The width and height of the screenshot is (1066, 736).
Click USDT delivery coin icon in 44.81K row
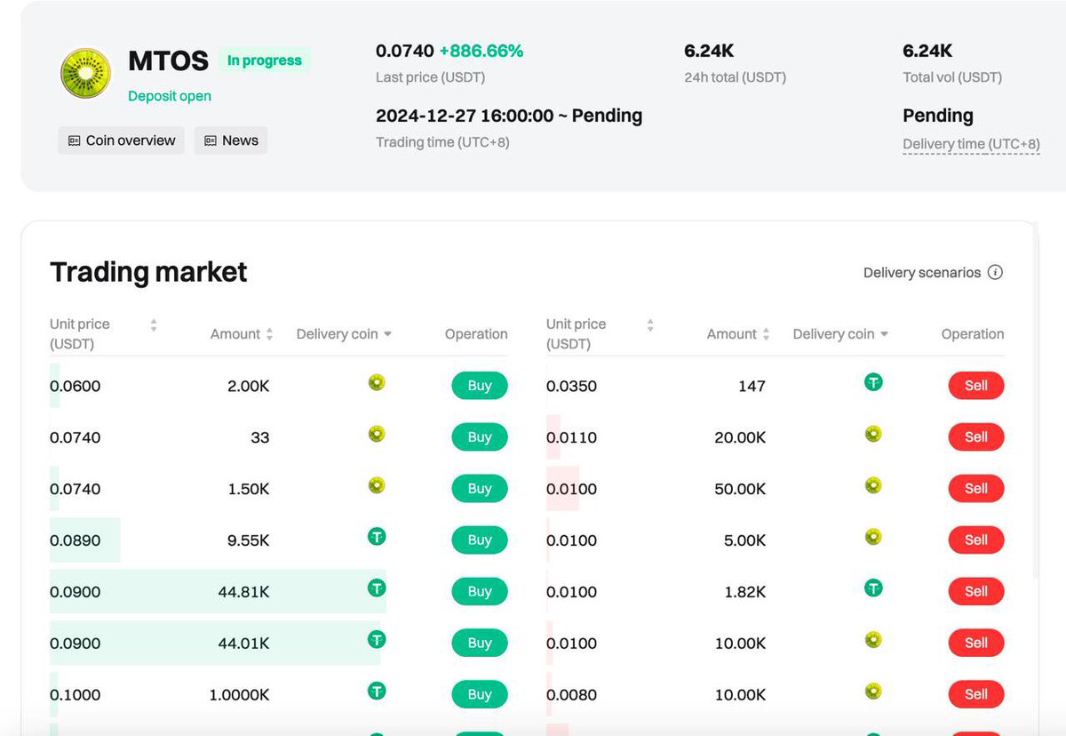click(377, 588)
